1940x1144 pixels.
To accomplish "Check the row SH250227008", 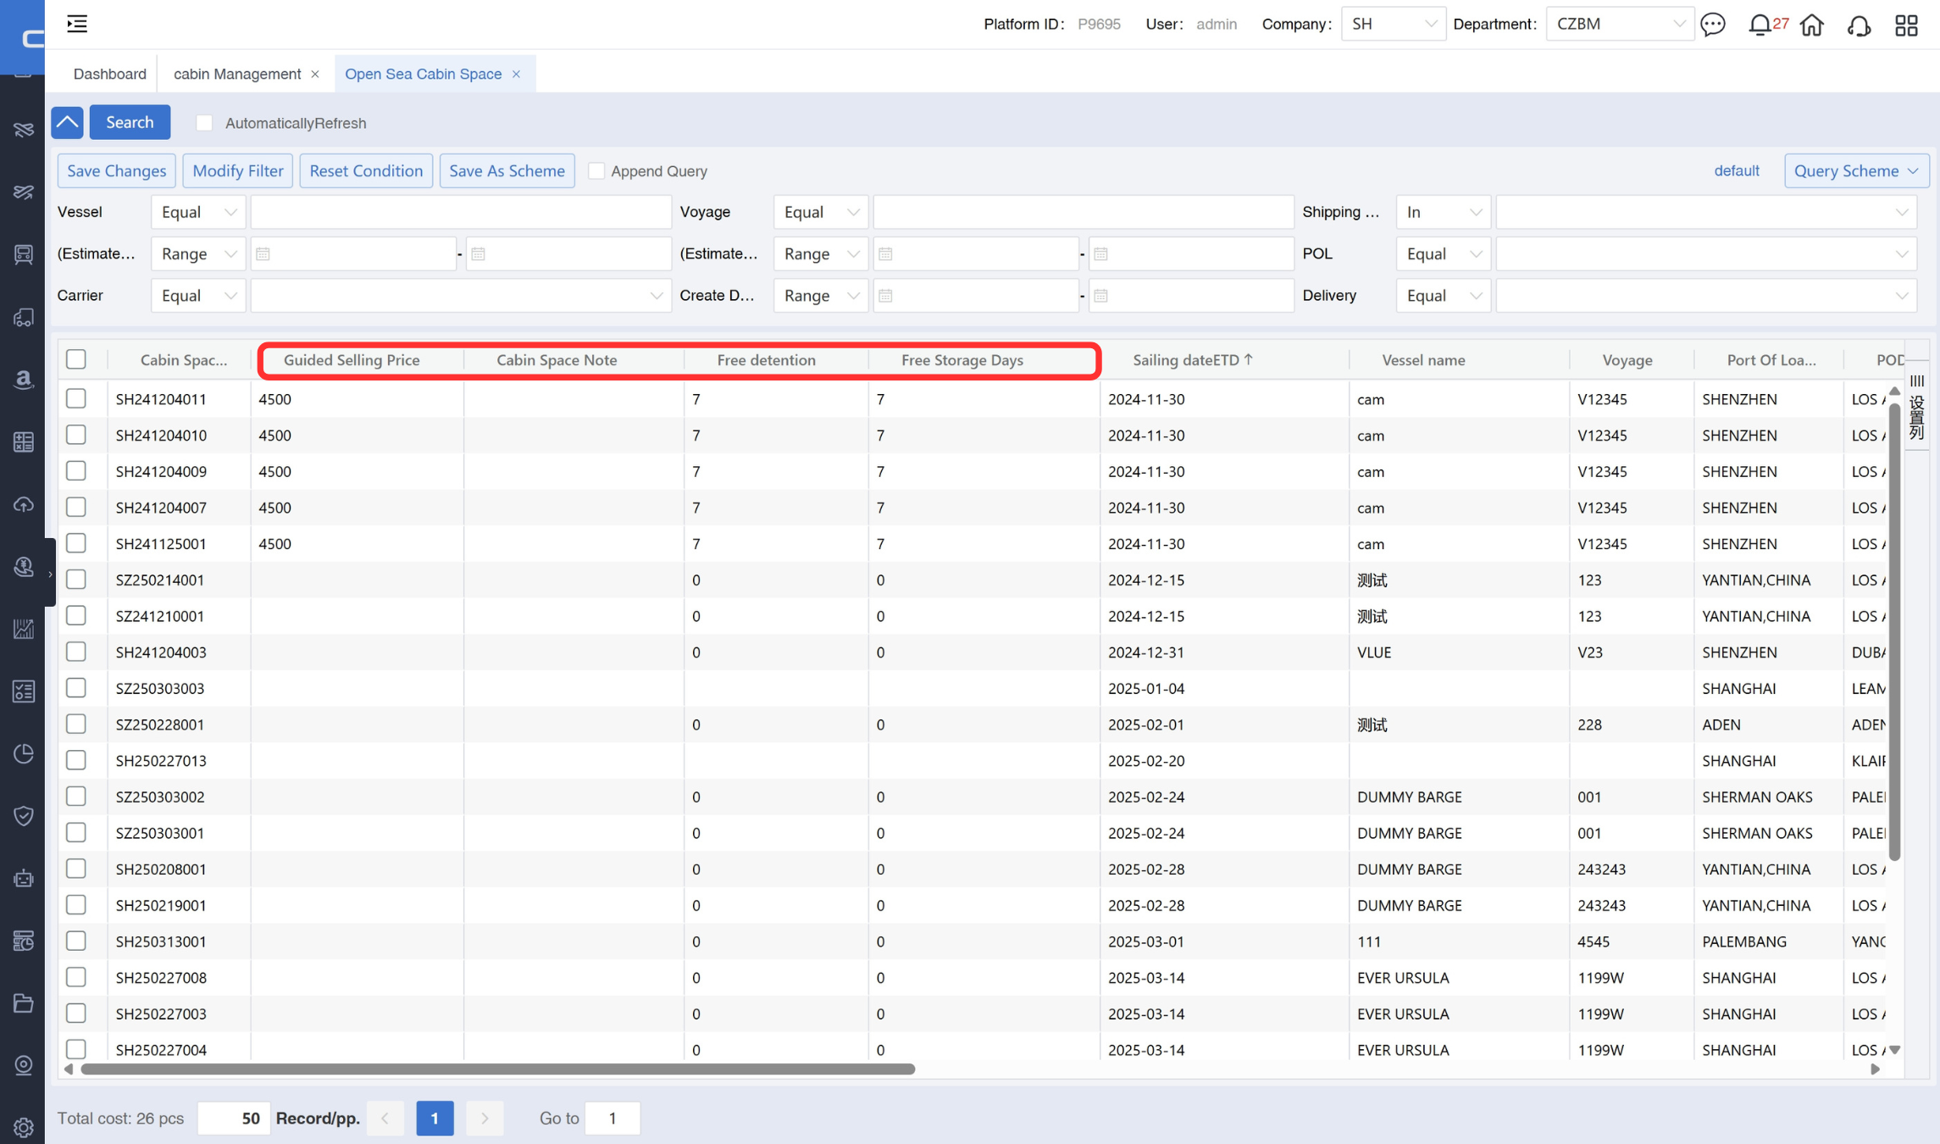I will point(76,977).
